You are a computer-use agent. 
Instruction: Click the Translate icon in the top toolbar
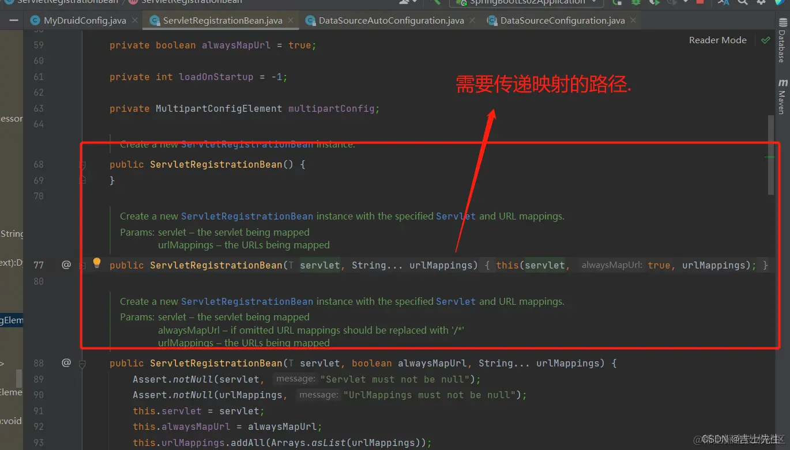724,2
